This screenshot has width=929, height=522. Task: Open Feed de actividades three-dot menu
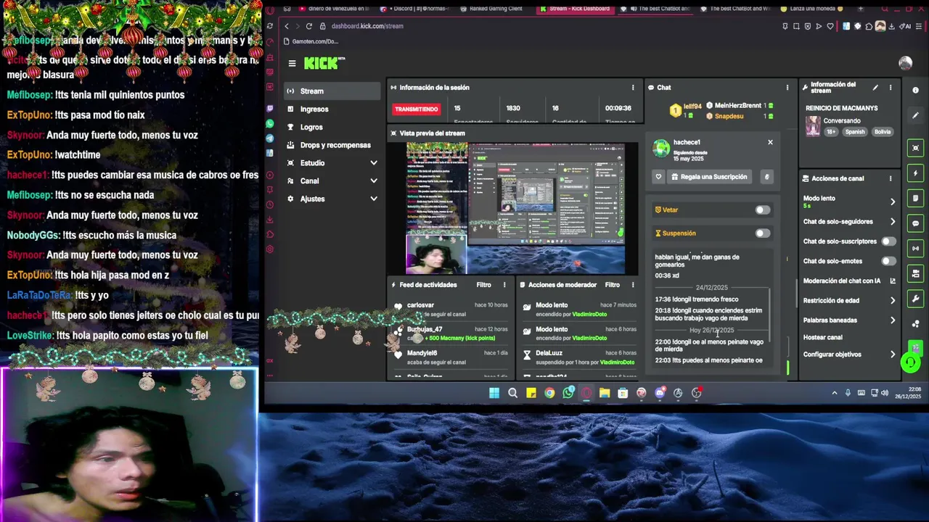point(504,285)
